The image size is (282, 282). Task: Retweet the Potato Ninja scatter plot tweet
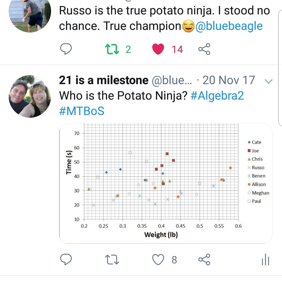[x=112, y=260]
